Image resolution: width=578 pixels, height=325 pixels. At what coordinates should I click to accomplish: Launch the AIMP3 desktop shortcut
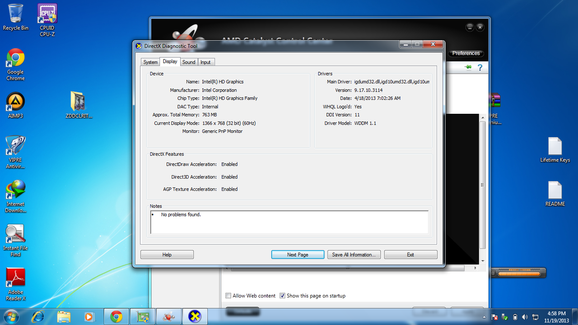point(15,105)
